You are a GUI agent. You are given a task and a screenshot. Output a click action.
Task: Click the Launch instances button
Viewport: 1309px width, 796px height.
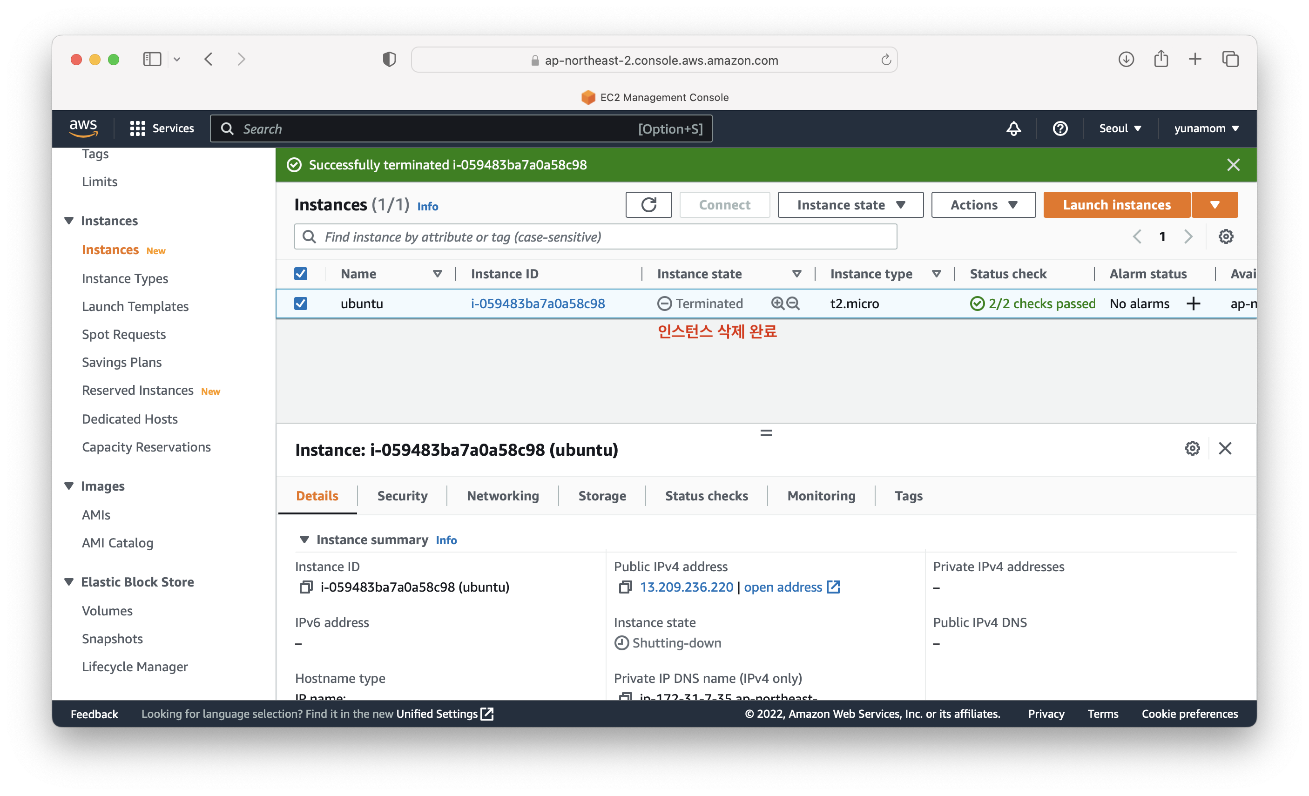[1116, 204]
